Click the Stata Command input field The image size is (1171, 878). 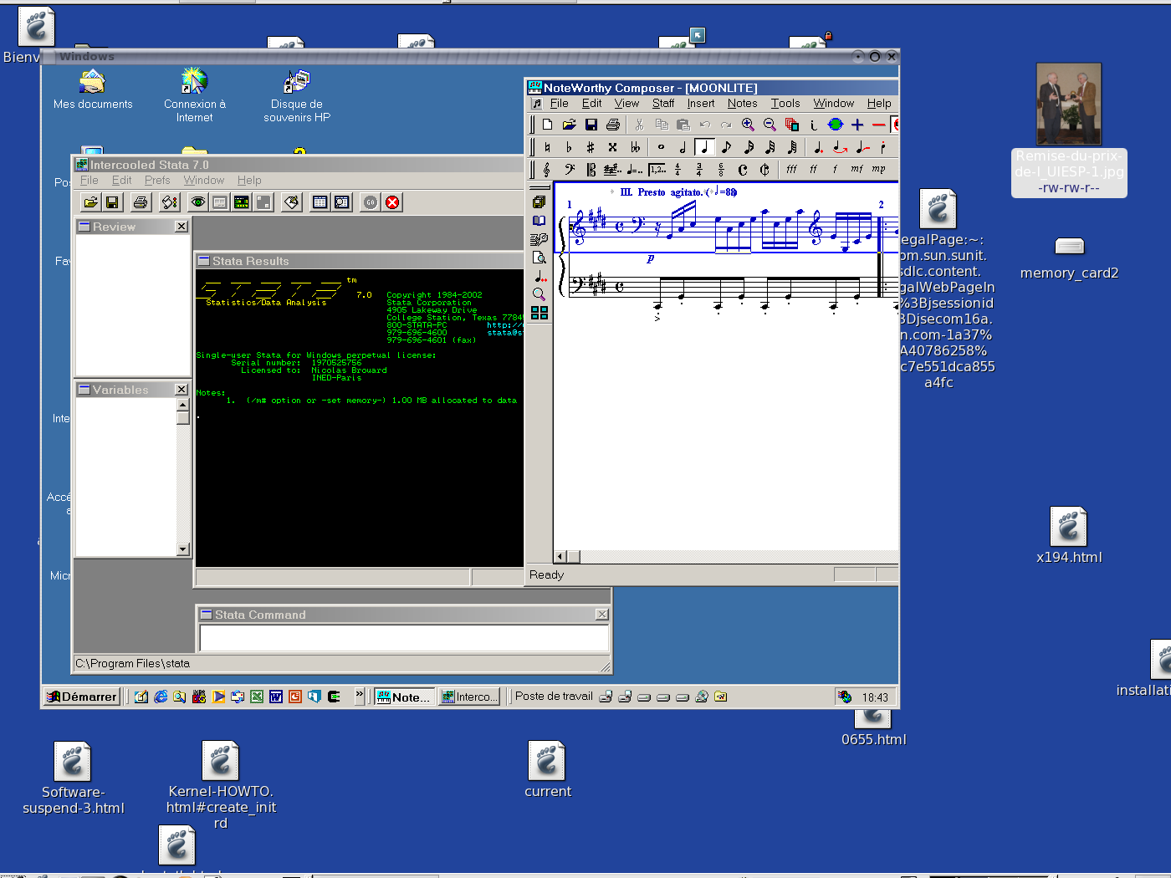(x=404, y=637)
